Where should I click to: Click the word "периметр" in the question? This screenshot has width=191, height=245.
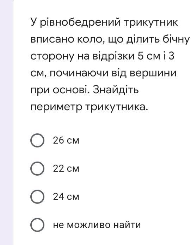pos(56,108)
